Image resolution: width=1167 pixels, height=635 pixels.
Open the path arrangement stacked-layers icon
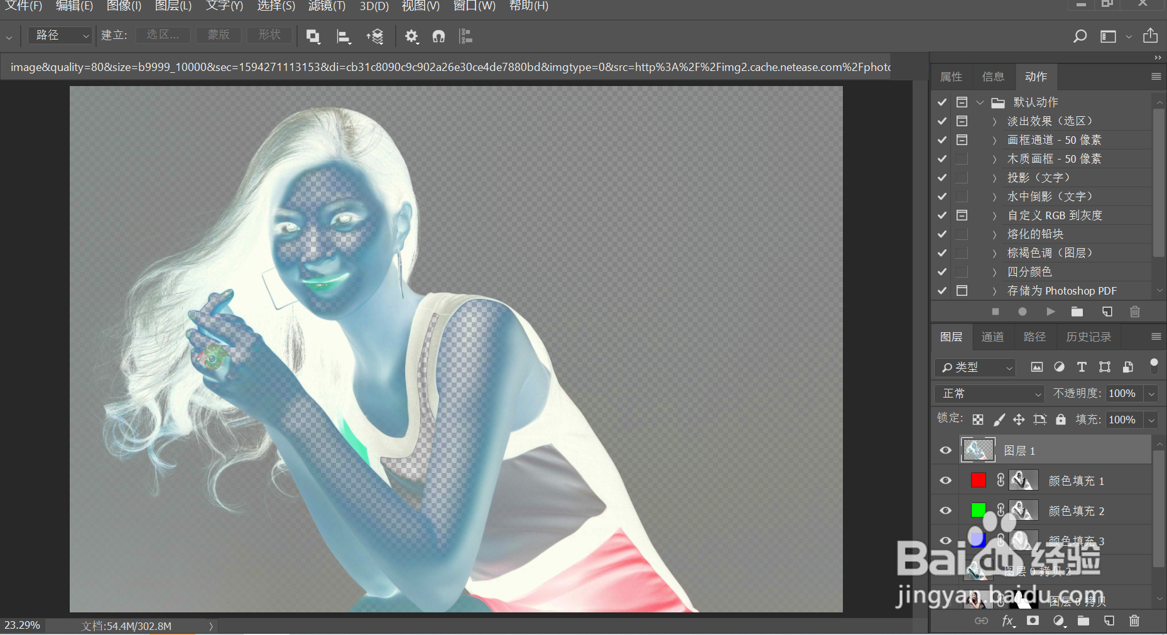[375, 36]
